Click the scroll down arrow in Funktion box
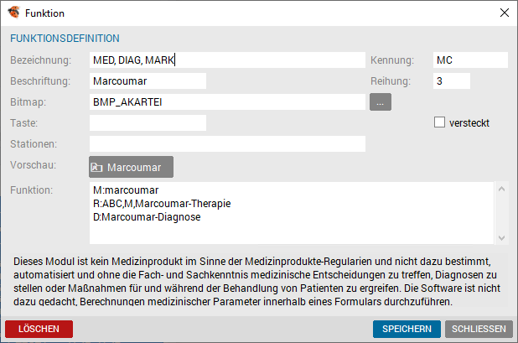 click(x=501, y=238)
